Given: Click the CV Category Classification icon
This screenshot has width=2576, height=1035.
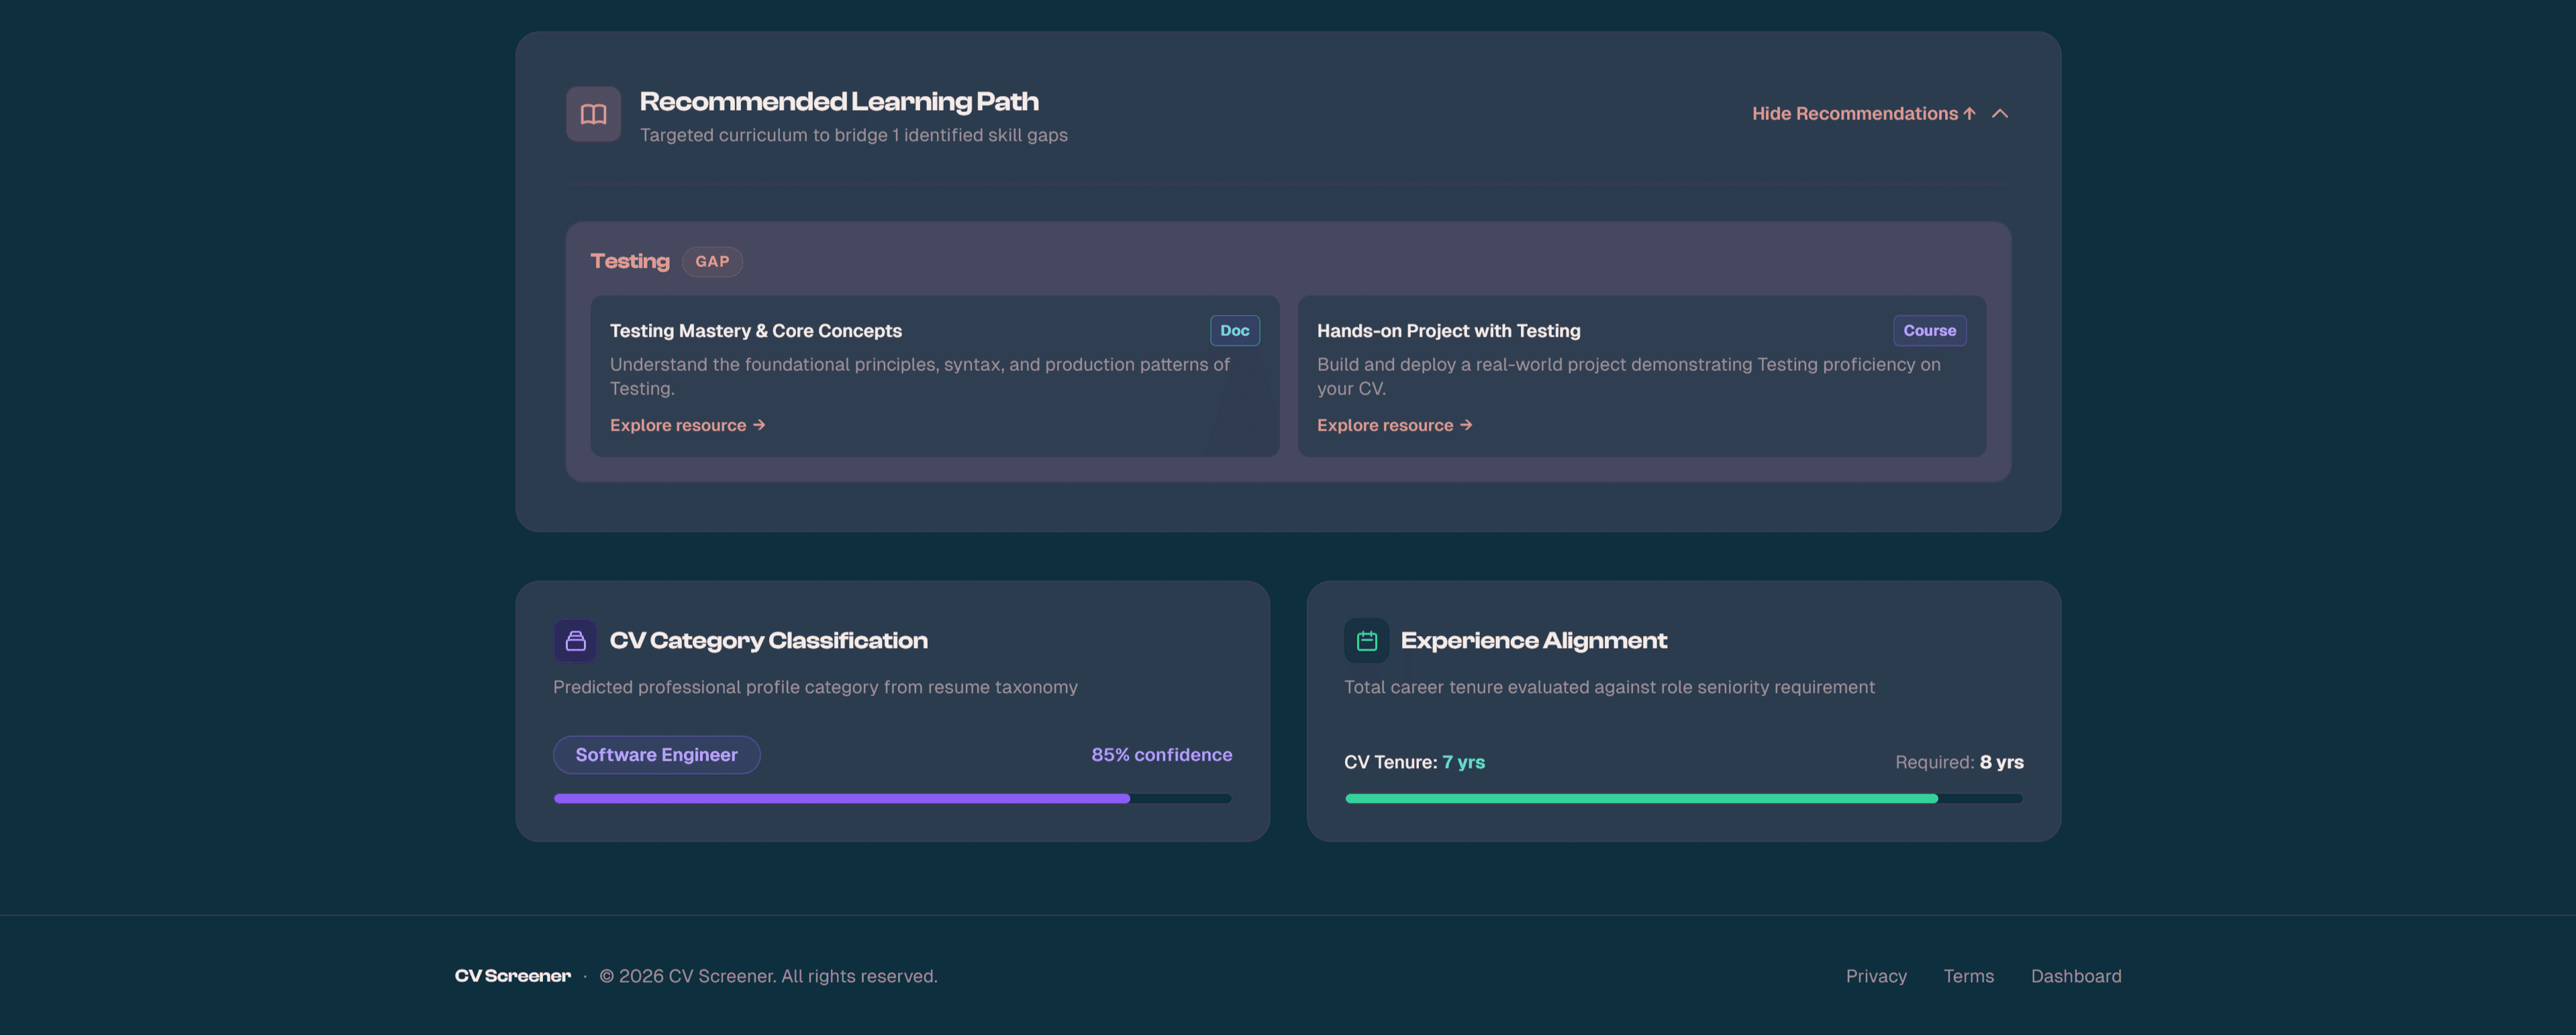Looking at the screenshot, I should (575, 641).
